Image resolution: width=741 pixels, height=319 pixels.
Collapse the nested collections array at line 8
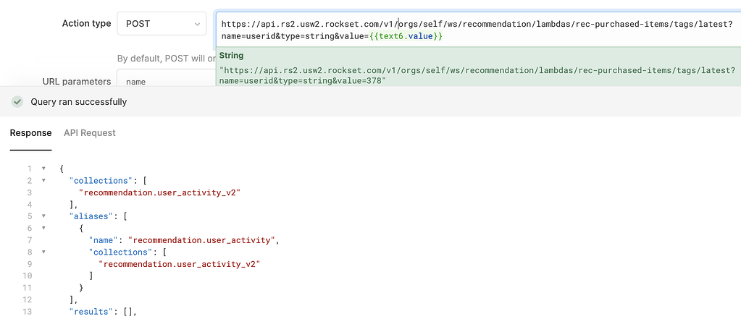click(43, 252)
